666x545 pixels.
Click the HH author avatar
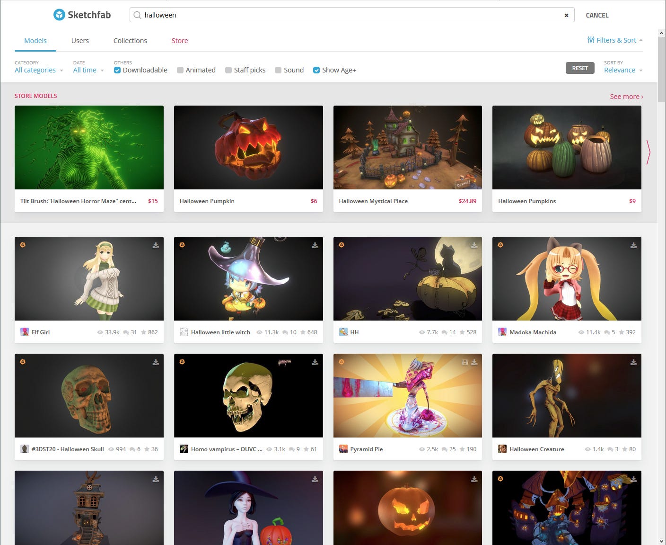click(343, 332)
